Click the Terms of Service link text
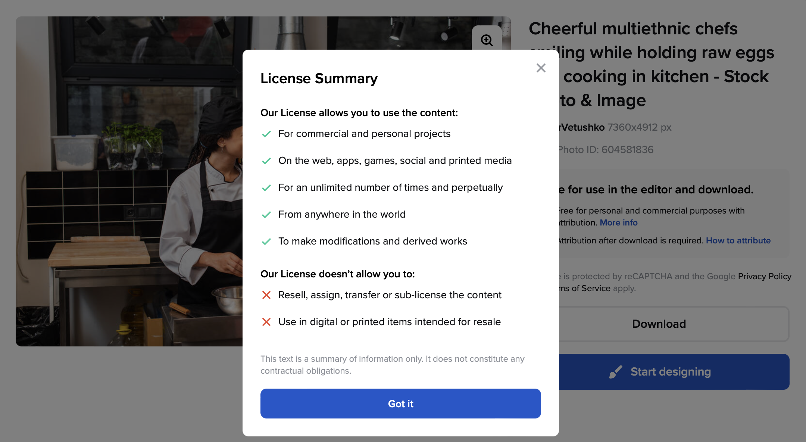The width and height of the screenshot is (806, 442). [585, 288]
